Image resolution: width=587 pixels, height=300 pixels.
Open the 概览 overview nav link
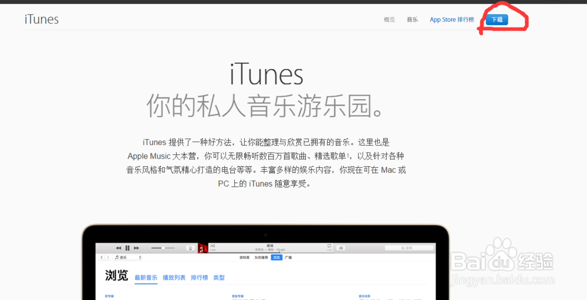pyautogui.click(x=389, y=20)
